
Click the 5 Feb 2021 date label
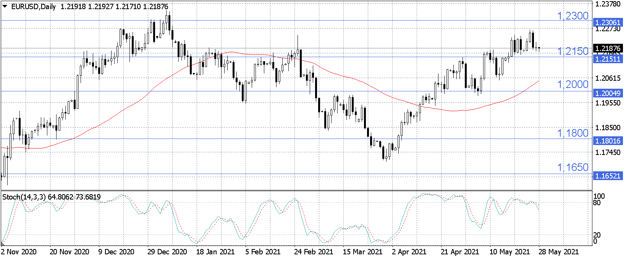tap(263, 252)
